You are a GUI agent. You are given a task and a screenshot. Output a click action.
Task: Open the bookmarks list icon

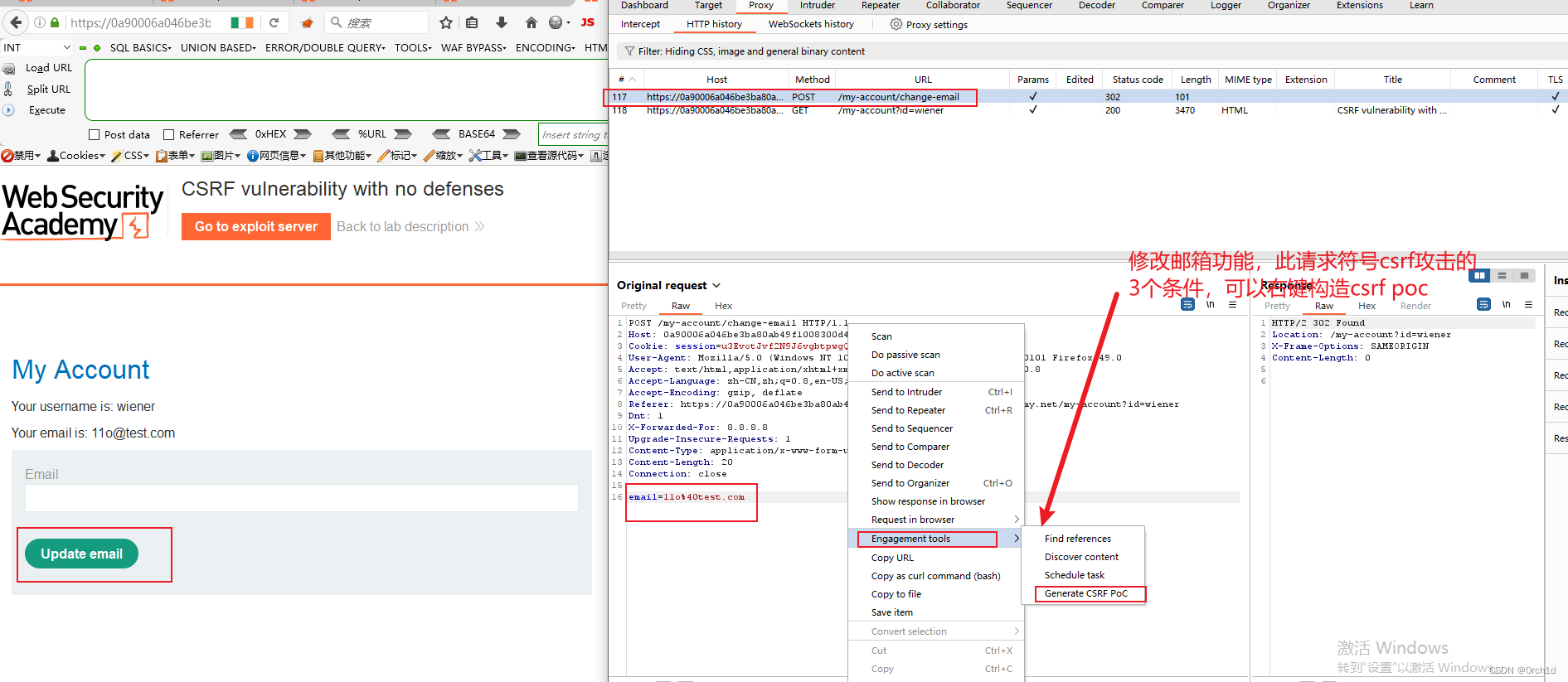click(472, 22)
